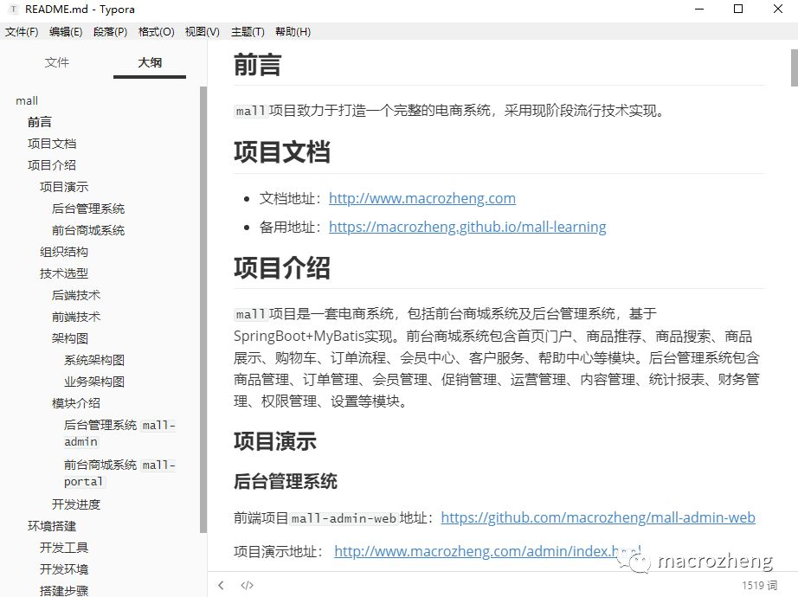Jump to 后台管理系统 outline entry

point(88,209)
